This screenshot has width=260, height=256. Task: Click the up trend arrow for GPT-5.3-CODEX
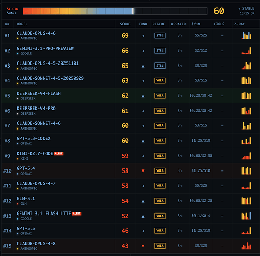143,141
